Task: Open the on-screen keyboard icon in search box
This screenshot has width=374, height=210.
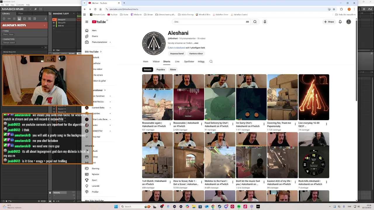Action: tap(247, 22)
